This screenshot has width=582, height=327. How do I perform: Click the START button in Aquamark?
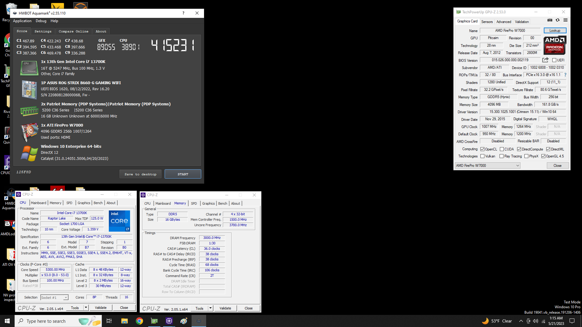183,174
